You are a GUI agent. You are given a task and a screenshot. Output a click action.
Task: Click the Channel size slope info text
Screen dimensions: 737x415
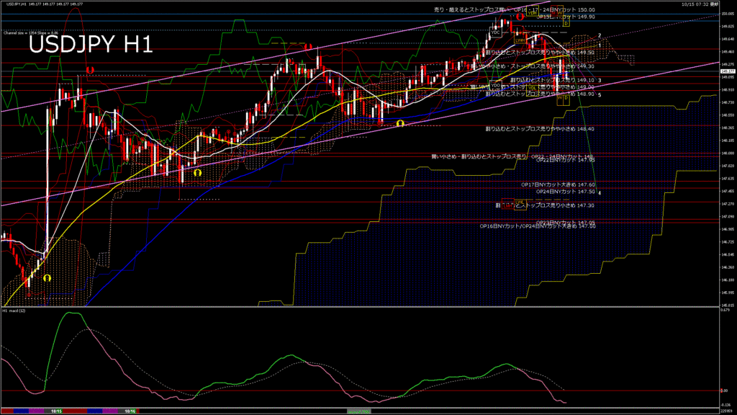click(x=30, y=33)
